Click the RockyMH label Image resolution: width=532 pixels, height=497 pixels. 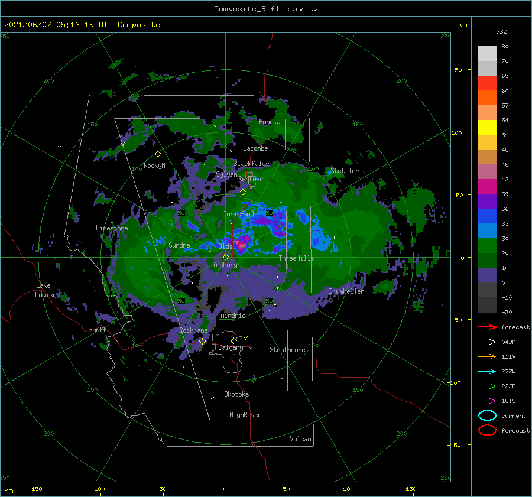point(156,165)
